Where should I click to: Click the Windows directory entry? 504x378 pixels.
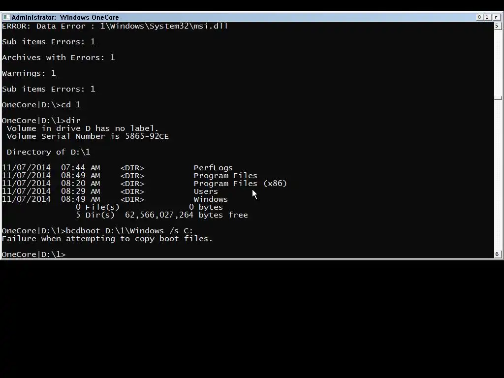click(x=115, y=199)
